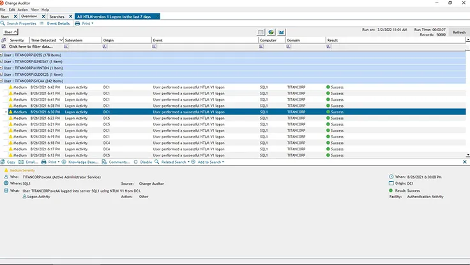Open the Help menu

click(45, 10)
